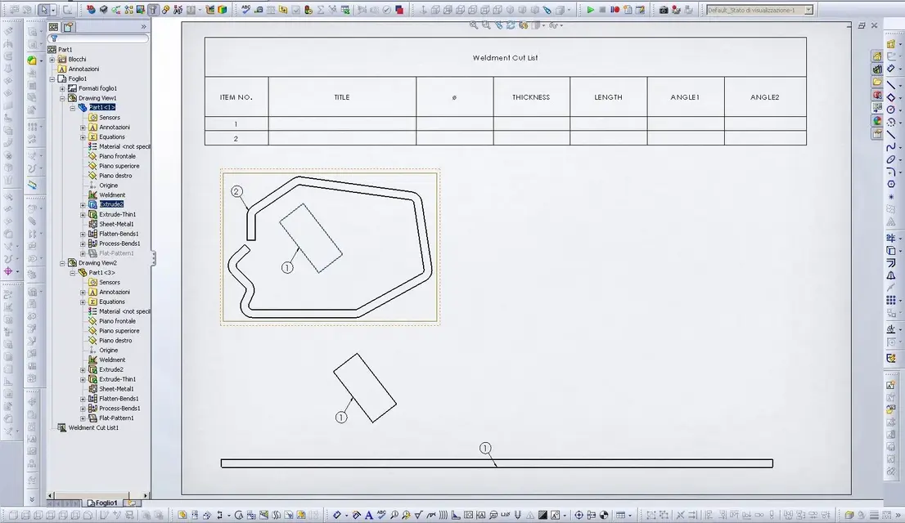Select the arrow pointer tool in top toolbar
Image resolution: width=905 pixels, height=523 pixels.
pos(44,10)
